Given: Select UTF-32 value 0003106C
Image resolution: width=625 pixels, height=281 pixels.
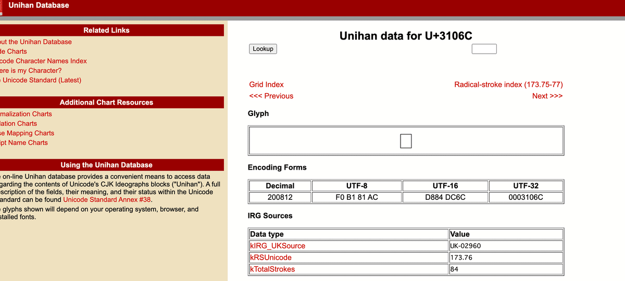Looking at the screenshot, I should [x=526, y=197].
